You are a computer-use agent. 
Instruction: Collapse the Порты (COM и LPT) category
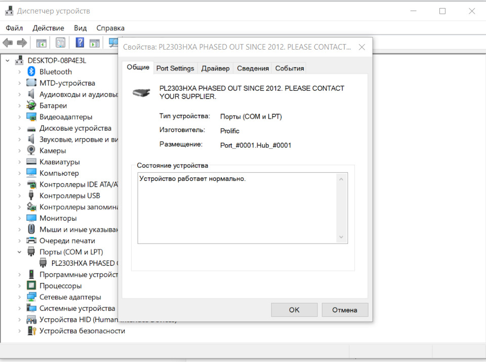[x=20, y=252]
